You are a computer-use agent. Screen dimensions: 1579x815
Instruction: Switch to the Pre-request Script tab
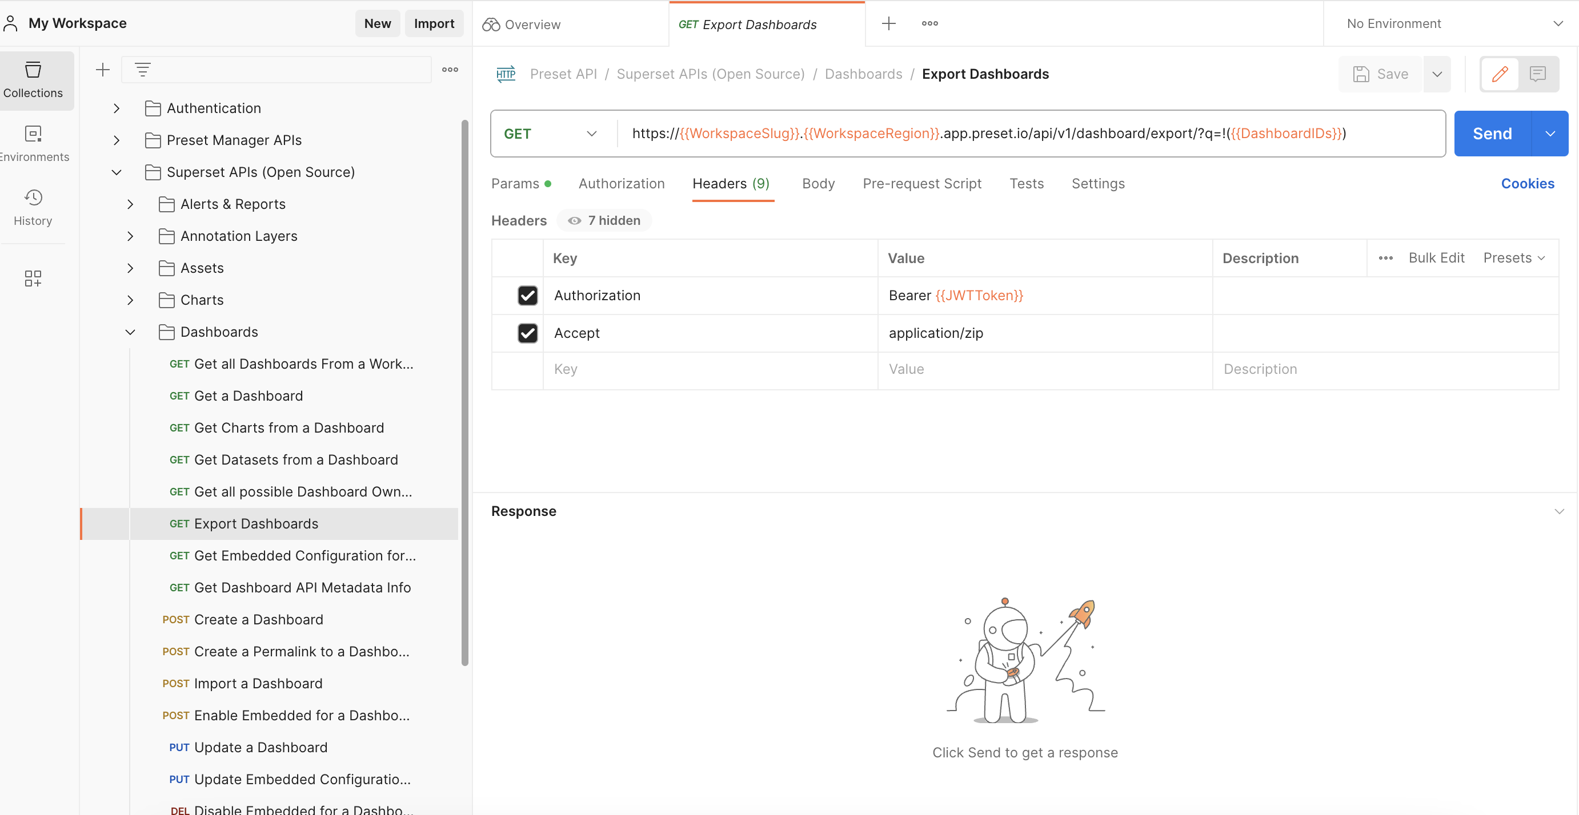922,184
